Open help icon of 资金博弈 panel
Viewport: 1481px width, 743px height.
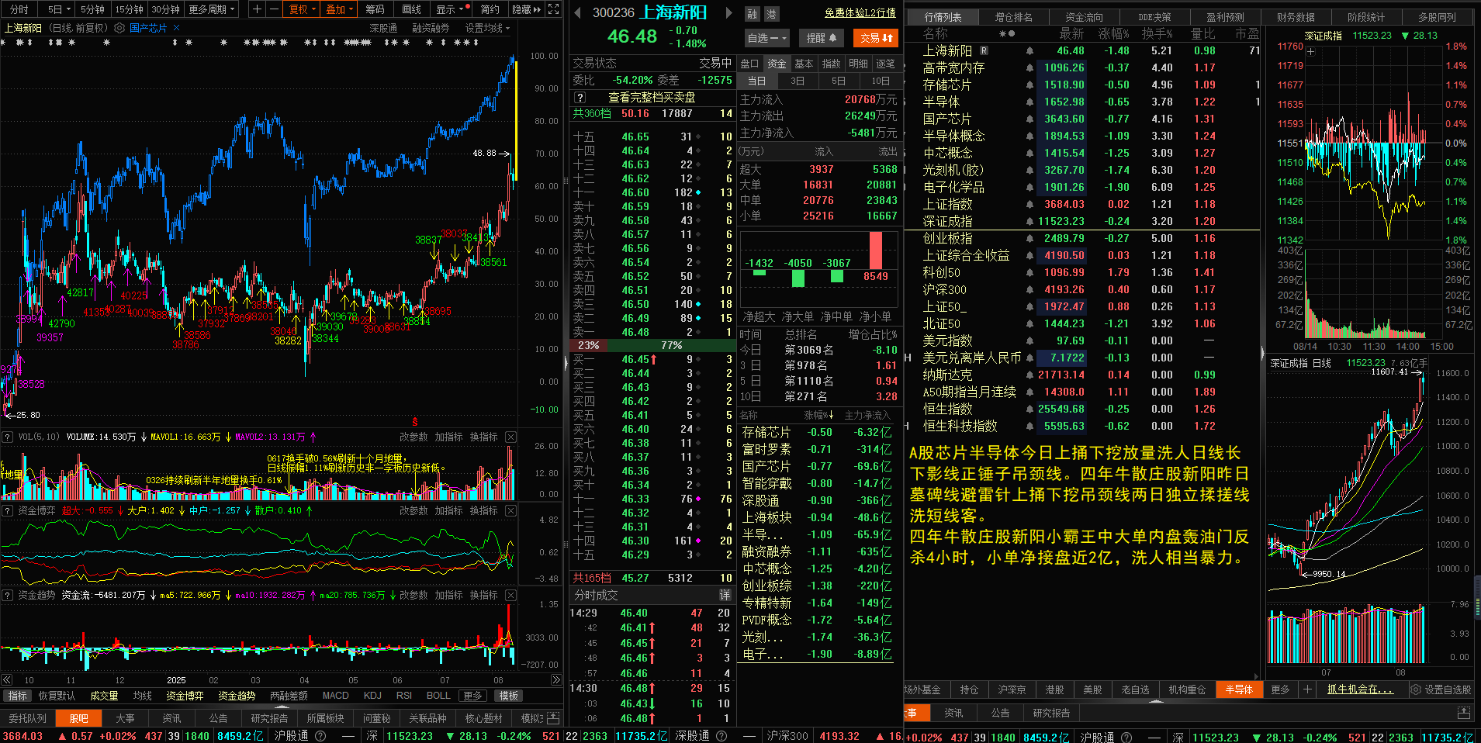(7, 511)
